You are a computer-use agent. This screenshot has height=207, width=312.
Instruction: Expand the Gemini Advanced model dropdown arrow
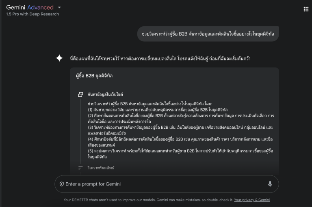point(60,7)
